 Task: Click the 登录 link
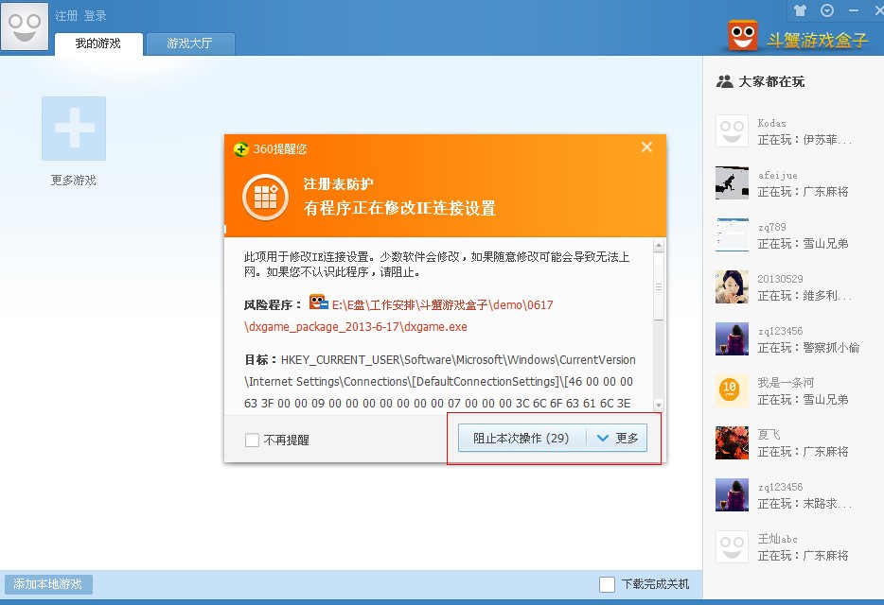96,16
